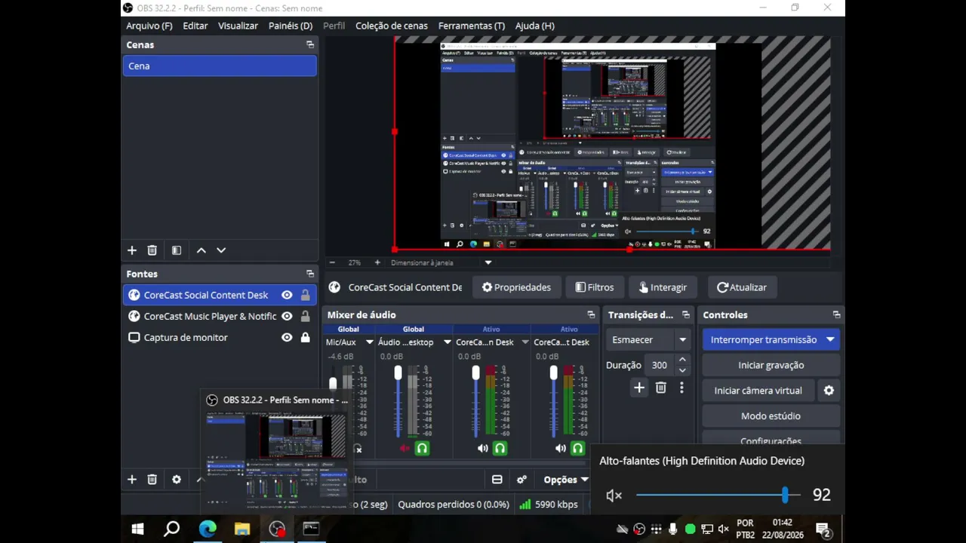Add a new source in the Fontes panel
966x543 pixels.
click(x=131, y=480)
